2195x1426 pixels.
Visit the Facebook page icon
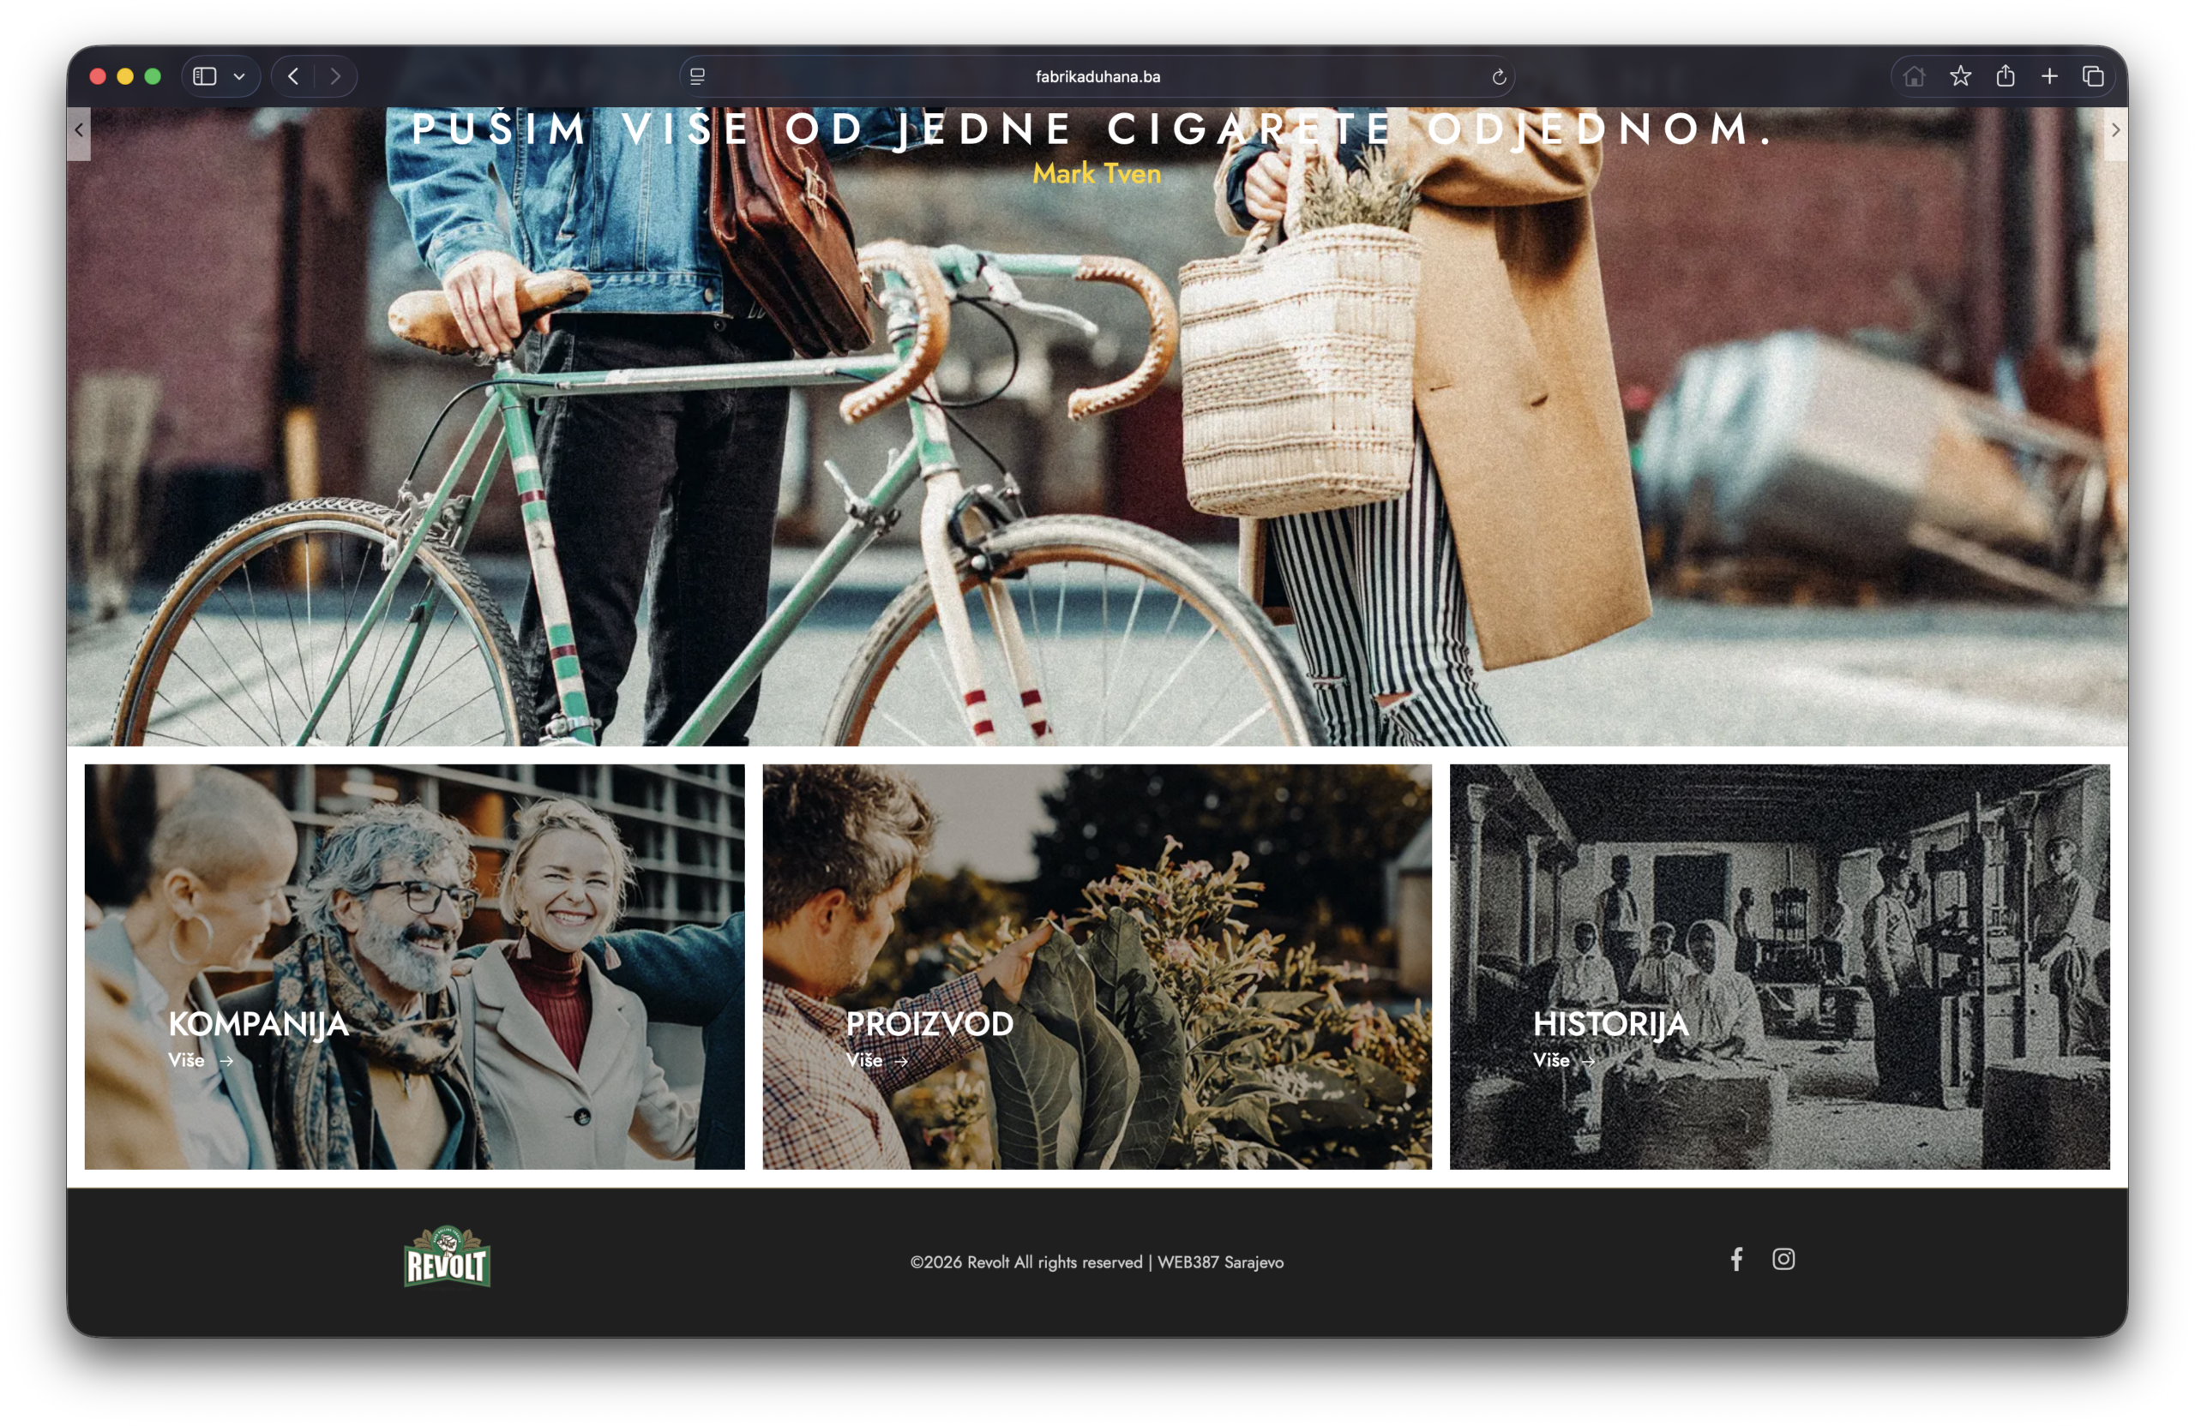[x=1736, y=1259]
